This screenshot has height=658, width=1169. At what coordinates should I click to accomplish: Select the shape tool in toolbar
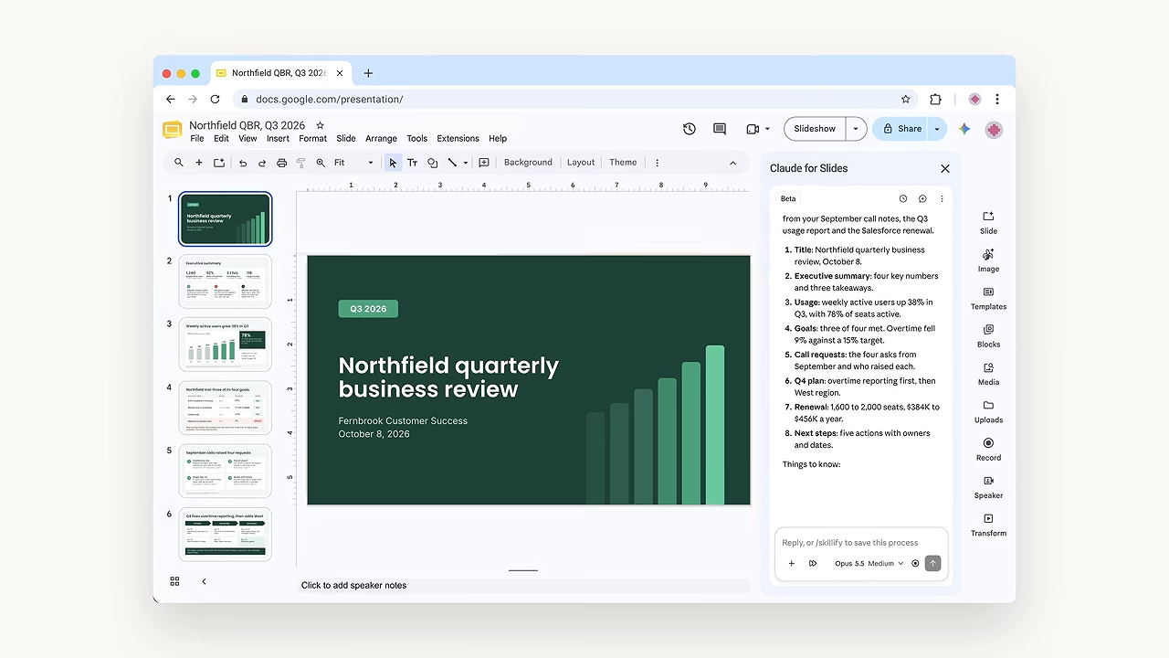(432, 163)
